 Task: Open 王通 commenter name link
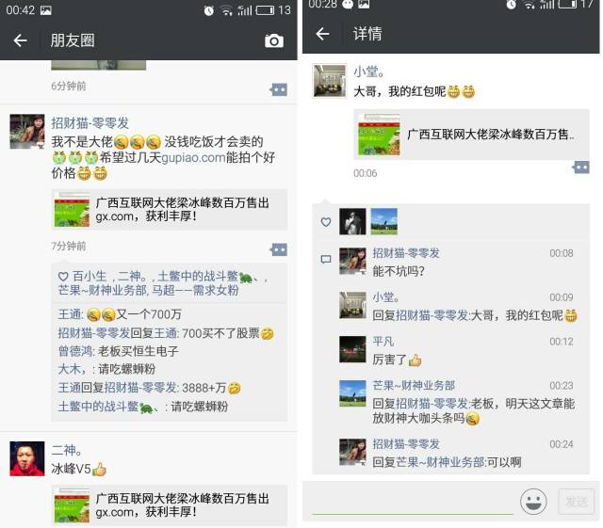70,314
